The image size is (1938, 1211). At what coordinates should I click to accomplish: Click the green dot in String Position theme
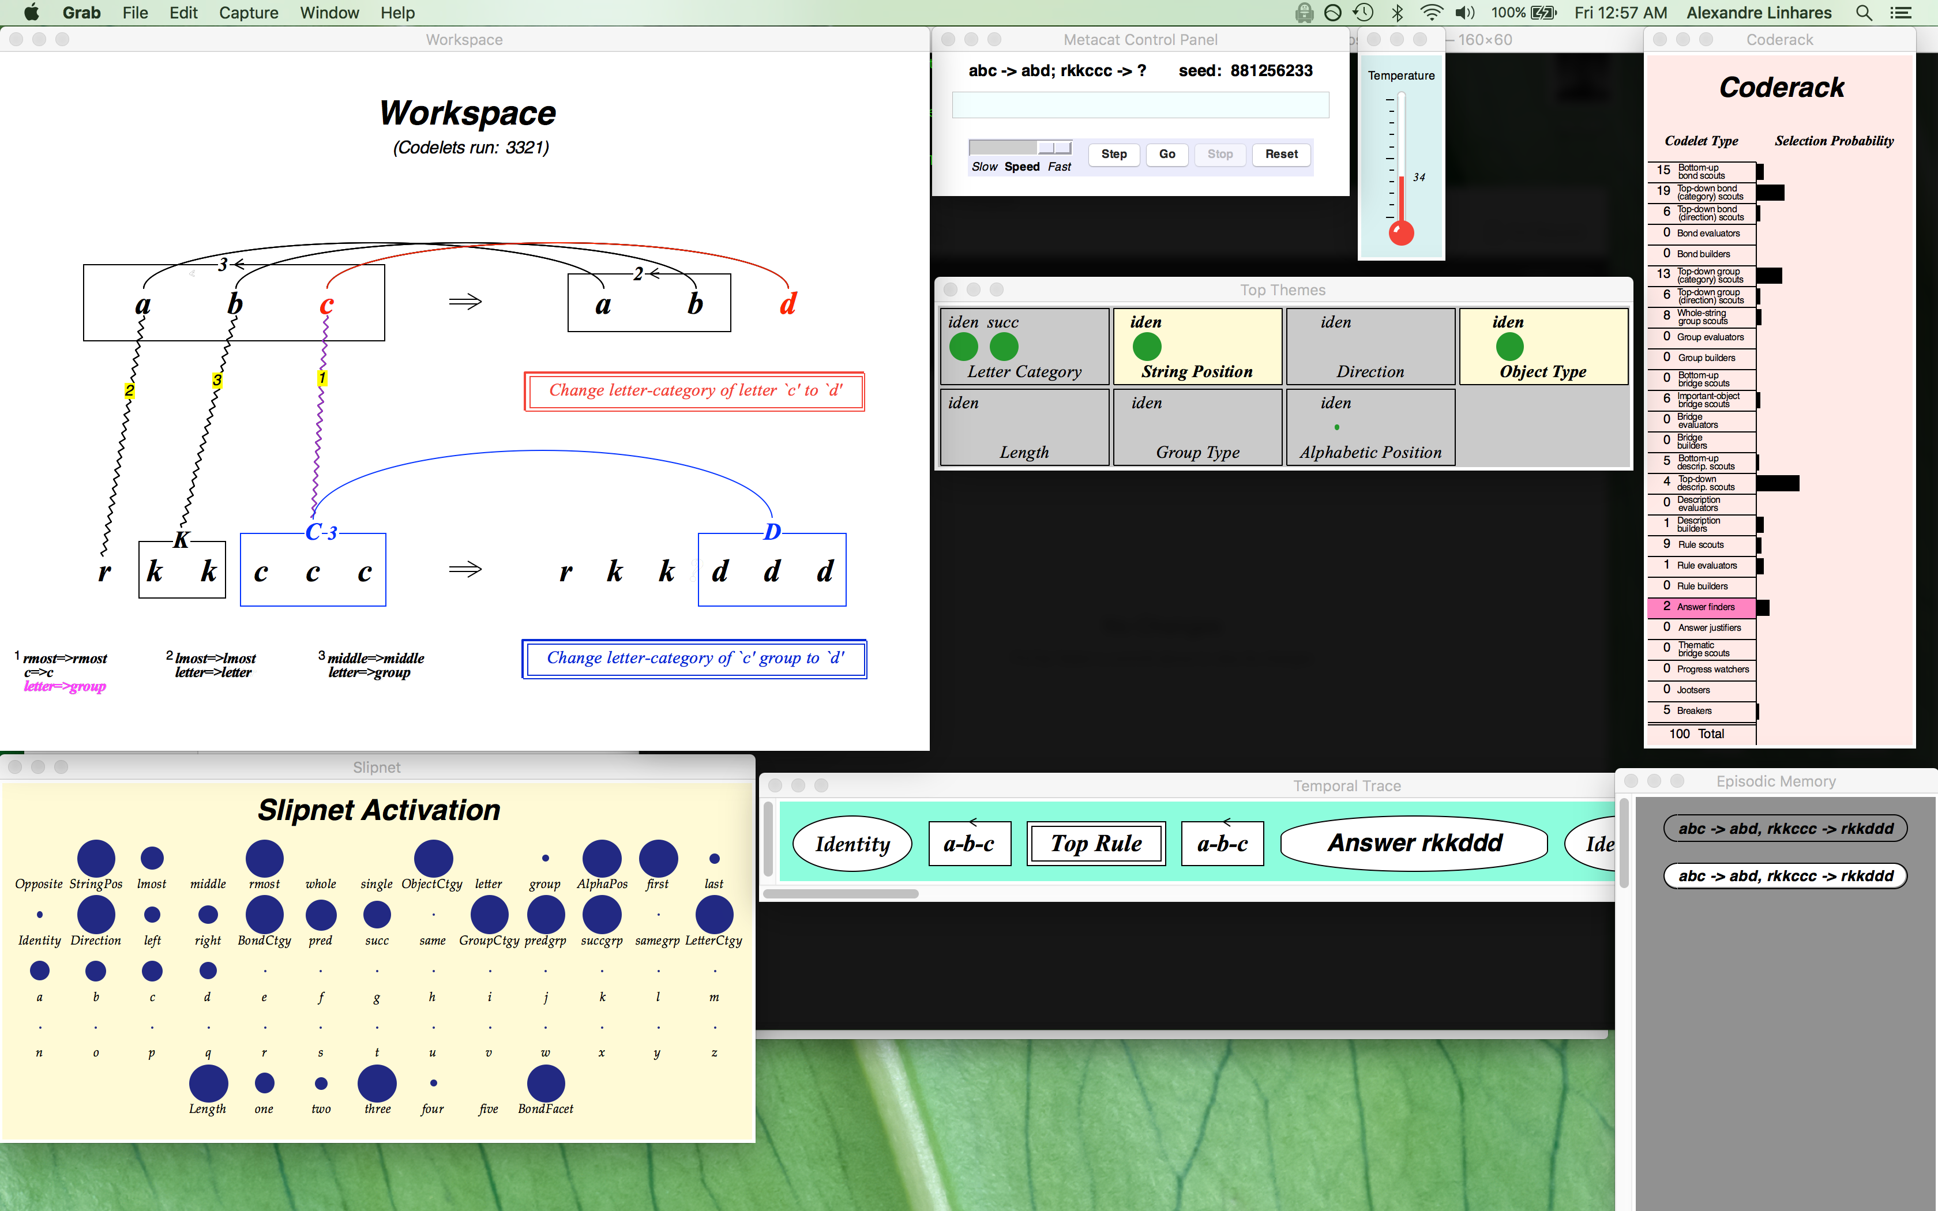[x=1147, y=347]
